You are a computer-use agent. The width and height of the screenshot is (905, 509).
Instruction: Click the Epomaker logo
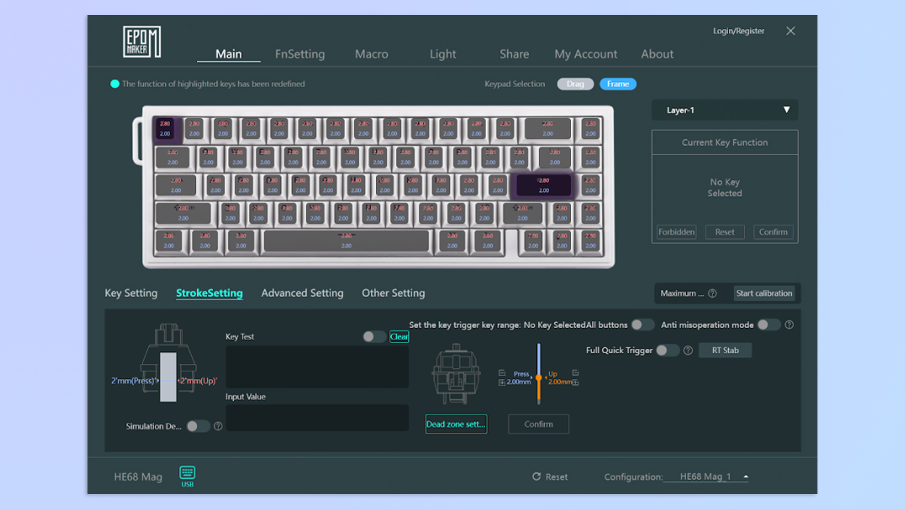pyautogui.click(x=141, y=42)
